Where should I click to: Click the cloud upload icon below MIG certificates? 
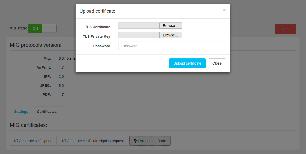(x=135, y=141)
